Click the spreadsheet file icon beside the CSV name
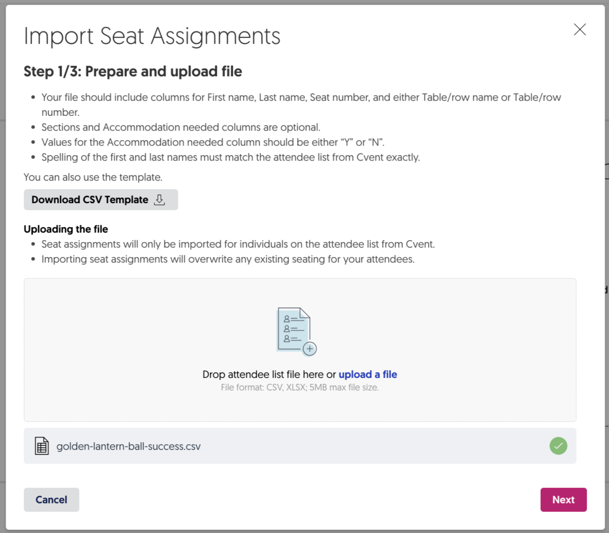This screenshot has width=609, height=533. click(x=42, y=446)
